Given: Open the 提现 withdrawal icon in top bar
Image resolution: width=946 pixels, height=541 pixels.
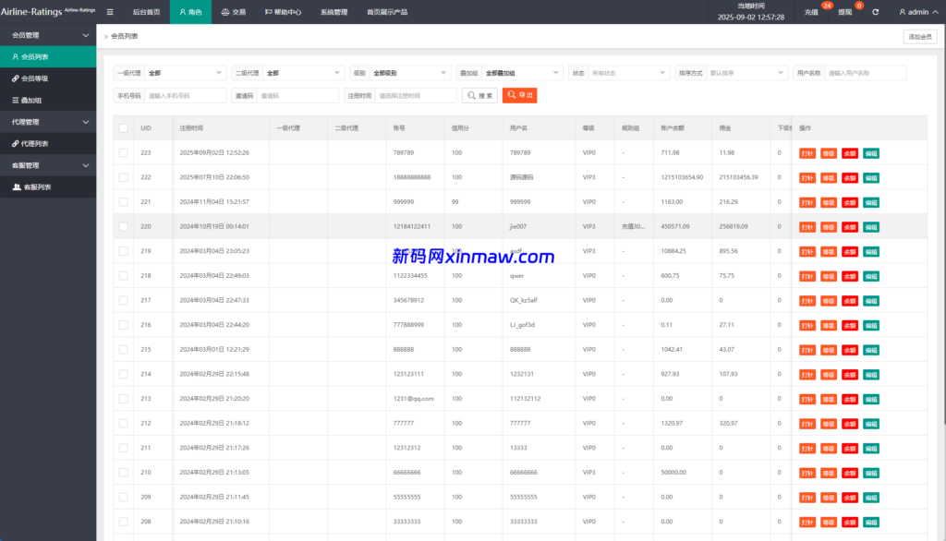Looking at the screenshot, I should 843,12.
